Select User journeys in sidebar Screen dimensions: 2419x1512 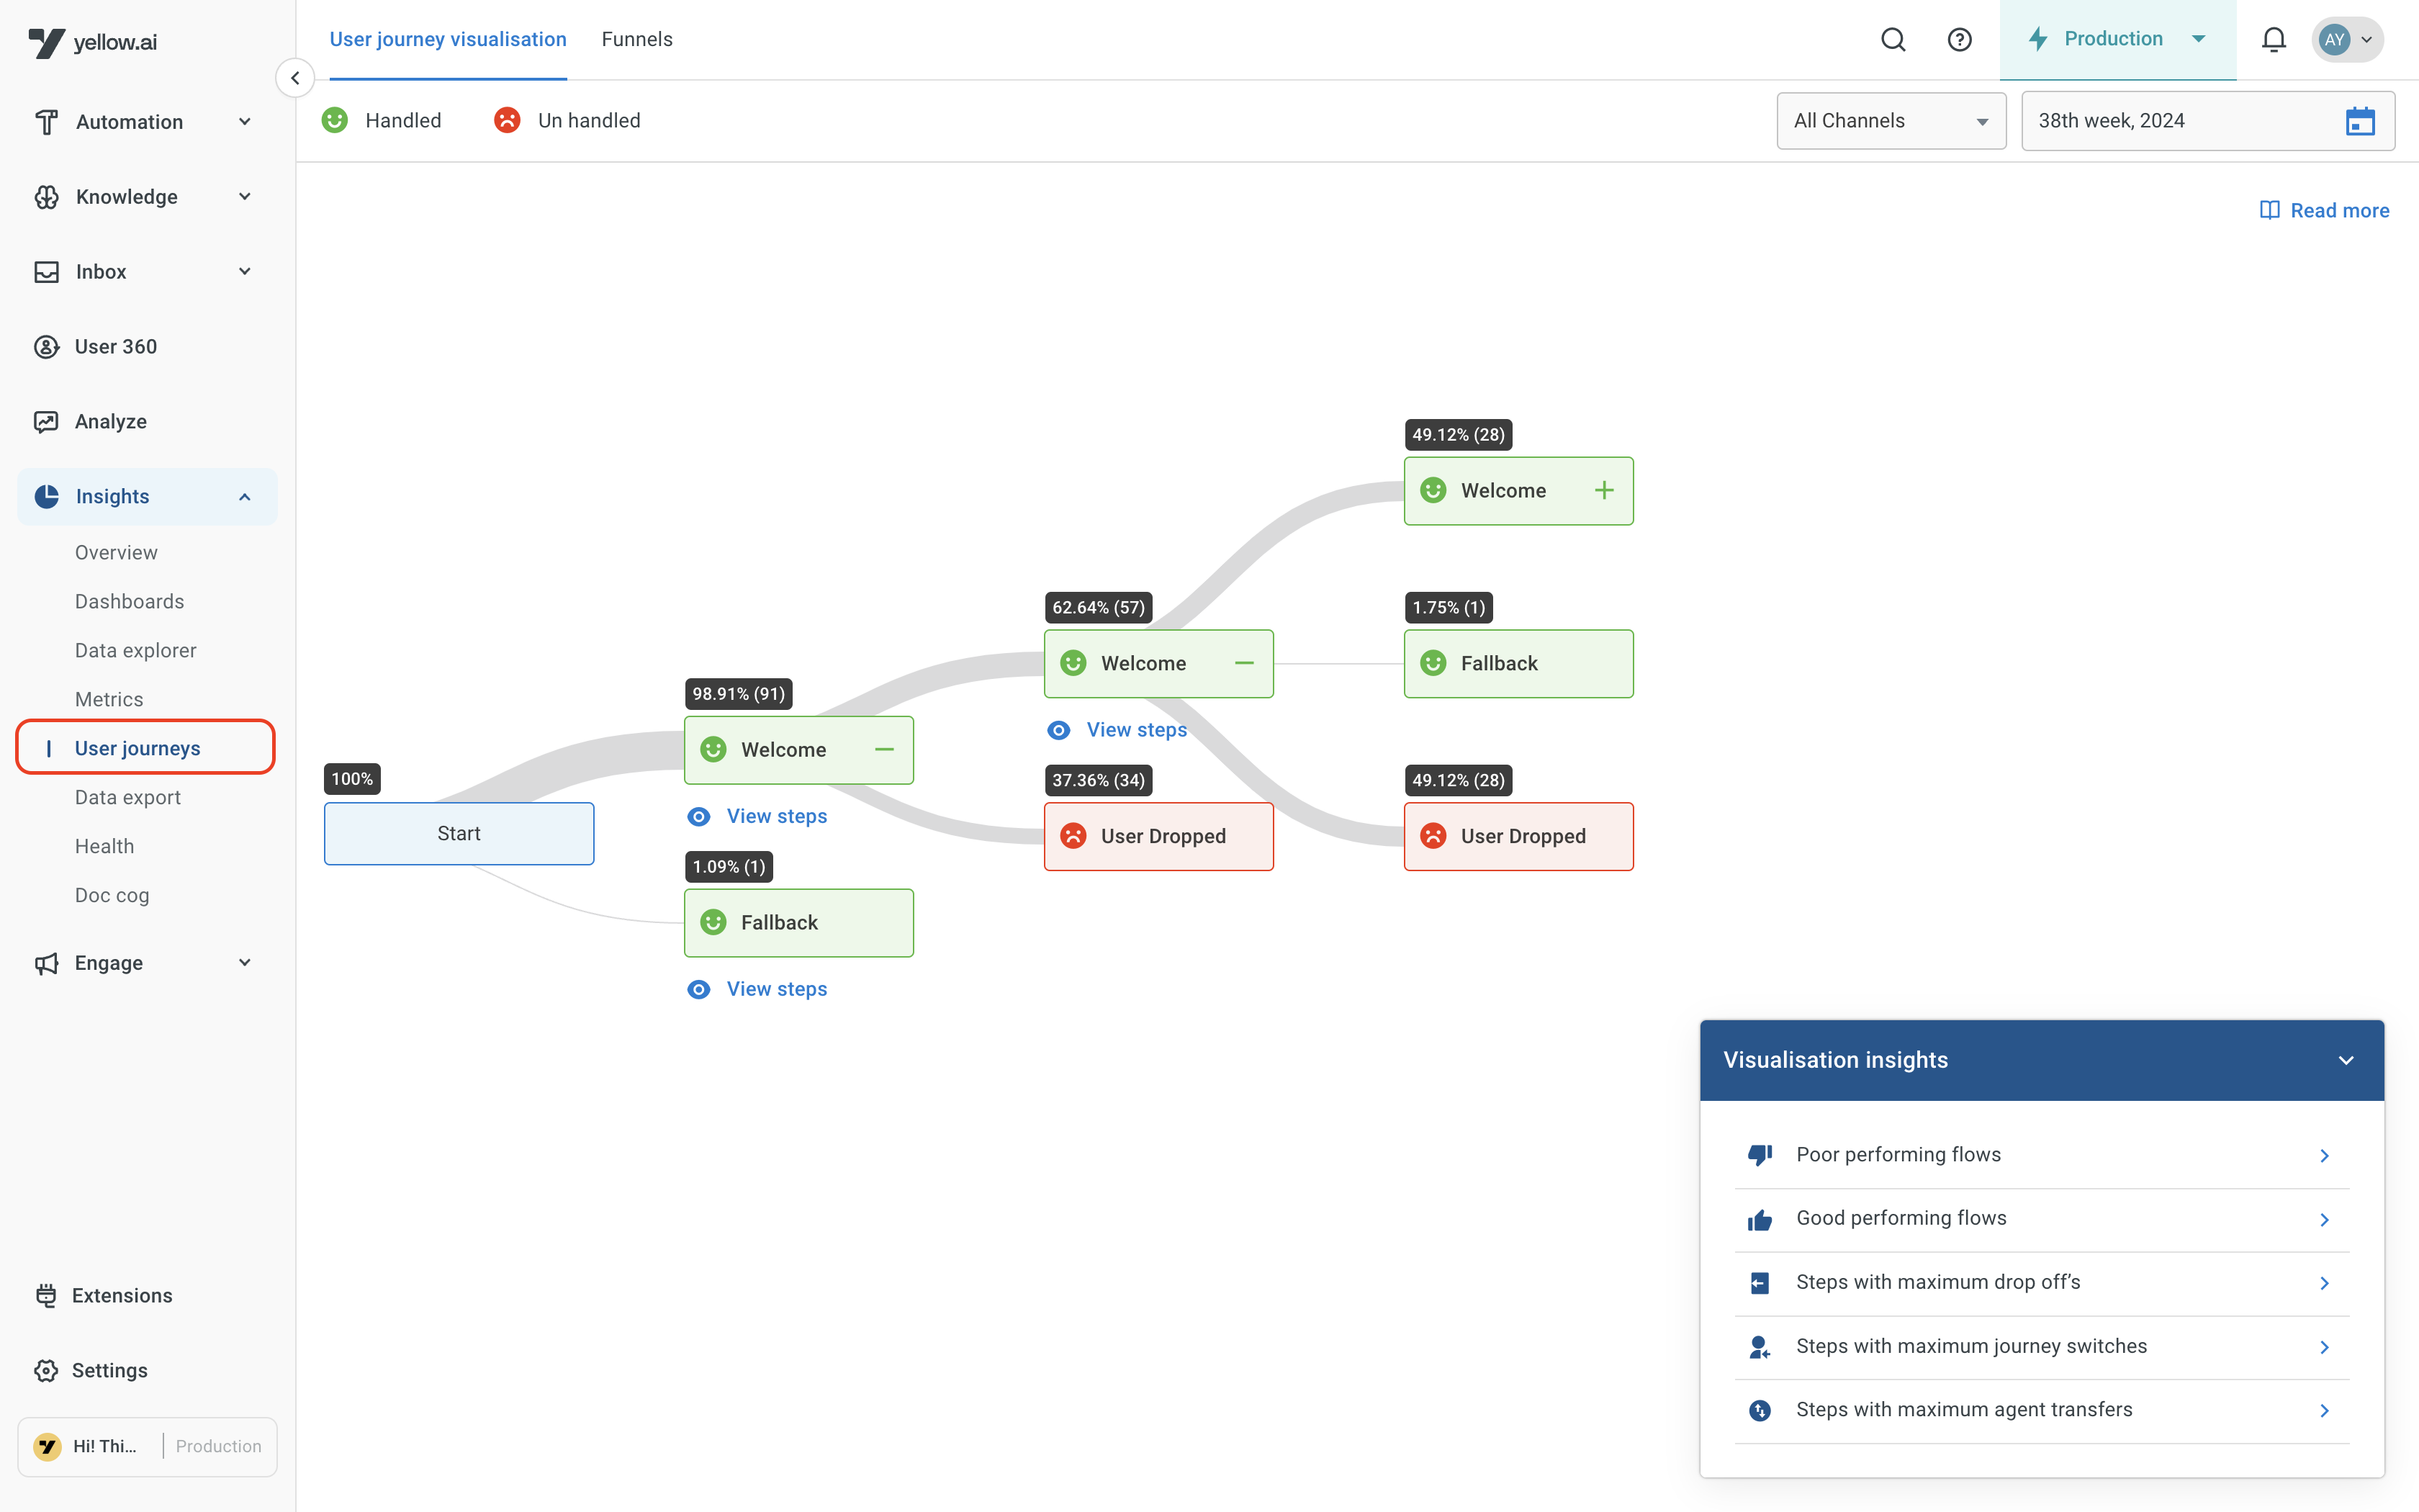145,747
